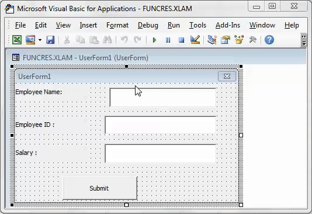Image resolution: width=312 pixels, height=214 pixels.
Task: Click the UserForm1 close X button
Action: [x=227, y=76]
